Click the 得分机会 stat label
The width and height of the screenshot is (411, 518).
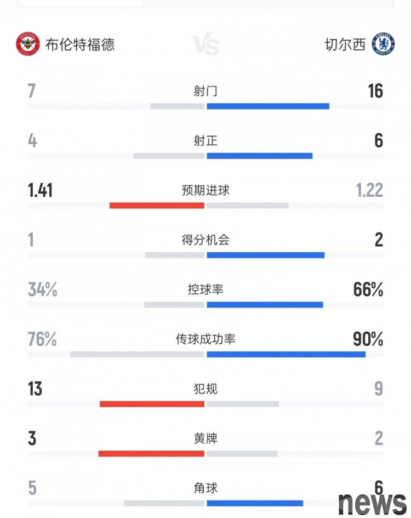click(206, 240)
